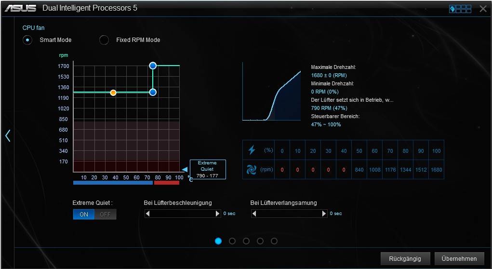Go to the fifth page indicator dot
This screenshot has width=492, height=269.
coord(274,241)
